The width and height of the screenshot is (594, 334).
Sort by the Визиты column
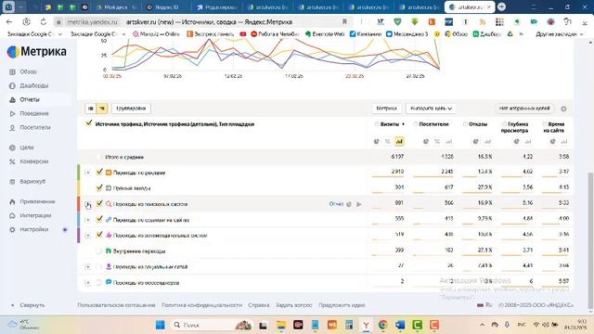coord(390,124)
